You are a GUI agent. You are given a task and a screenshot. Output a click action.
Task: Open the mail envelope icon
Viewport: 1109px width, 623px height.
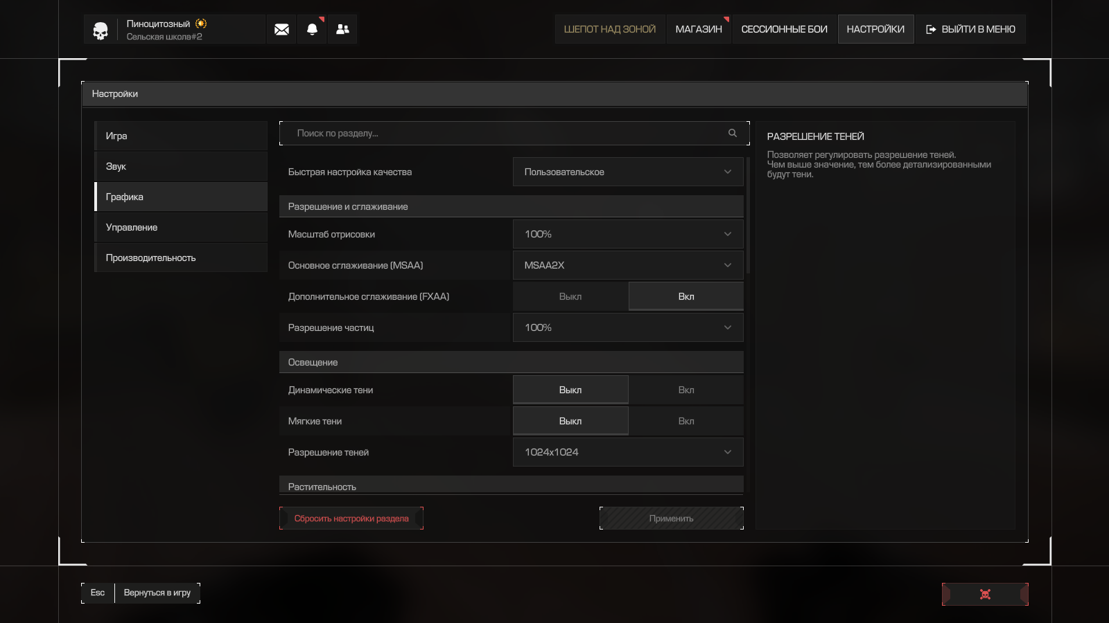coord(281,29)
